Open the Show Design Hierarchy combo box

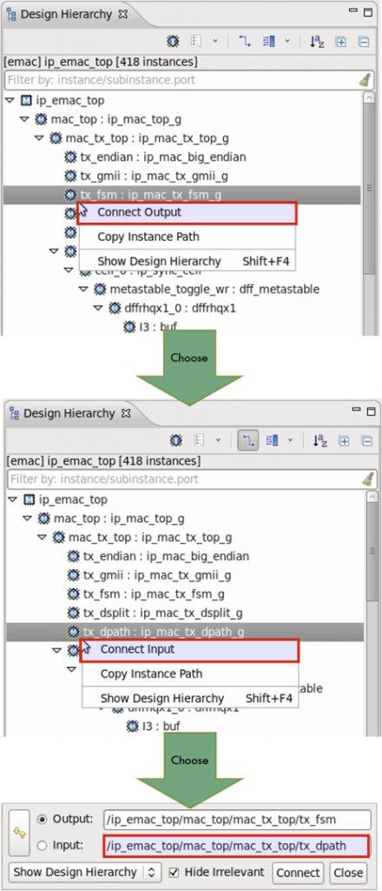pos(85,872)
